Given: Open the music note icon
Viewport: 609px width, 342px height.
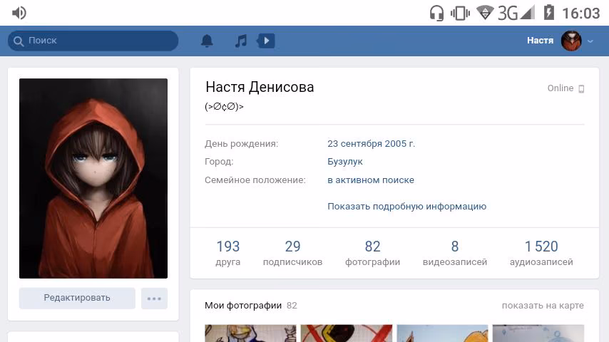Looking at the screenshot, I should pyautogui.click(x=241, y=41).
